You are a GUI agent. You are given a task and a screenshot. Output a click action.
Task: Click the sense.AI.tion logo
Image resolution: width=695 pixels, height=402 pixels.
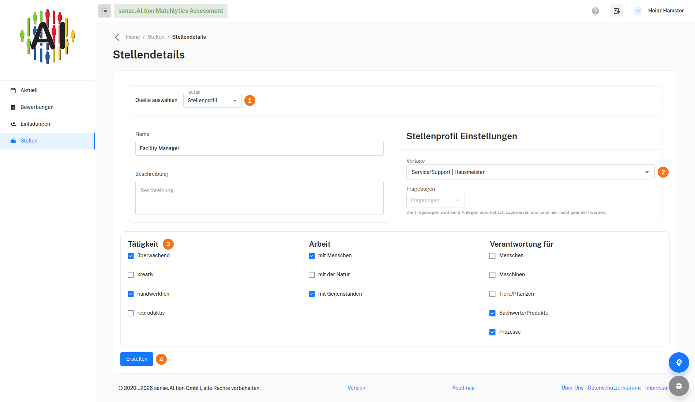(48, 37)
